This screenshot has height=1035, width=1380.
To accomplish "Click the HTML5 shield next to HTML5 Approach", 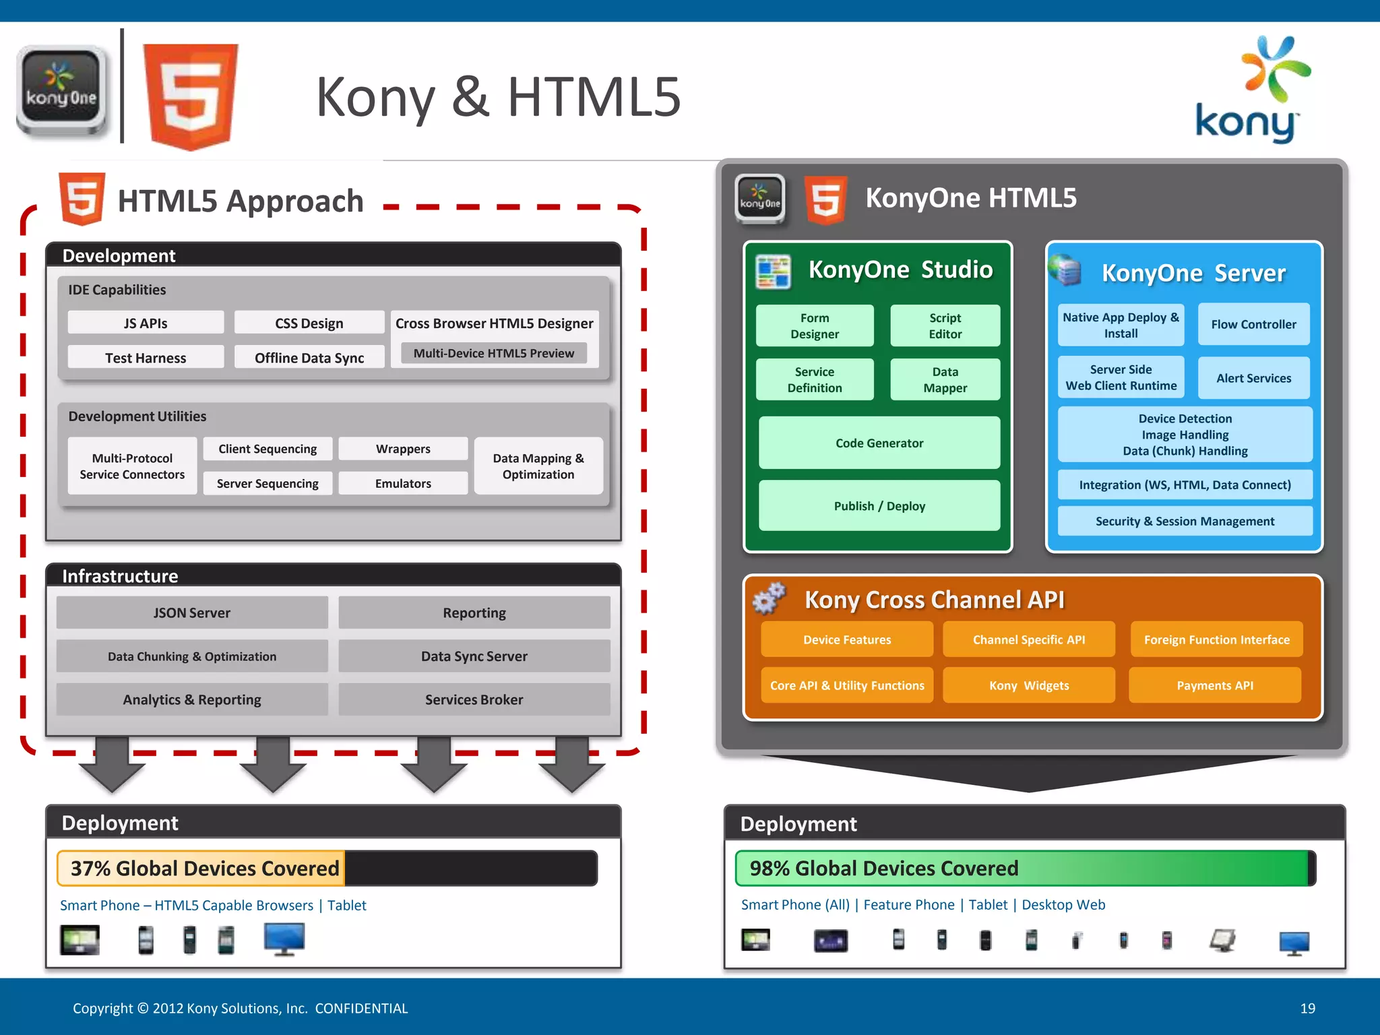I will point(82,198).
